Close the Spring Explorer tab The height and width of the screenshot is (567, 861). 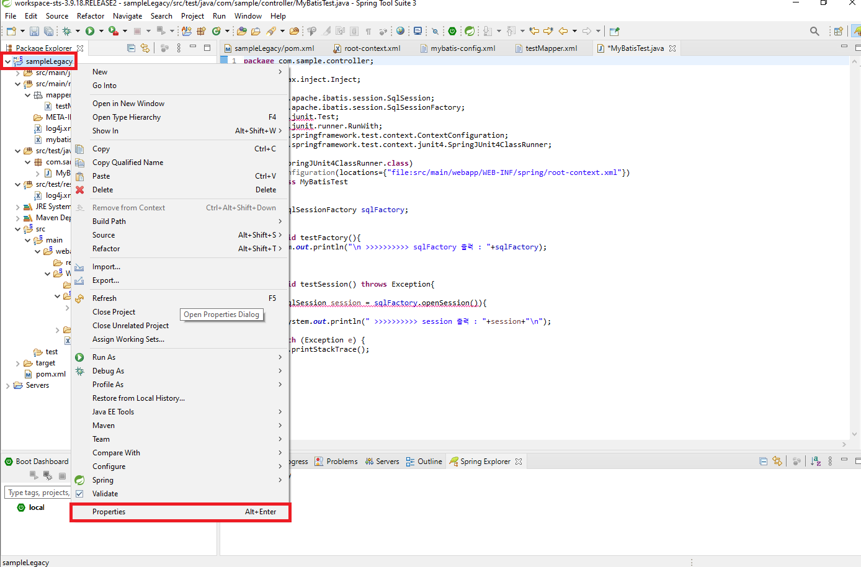pos(519,462)
